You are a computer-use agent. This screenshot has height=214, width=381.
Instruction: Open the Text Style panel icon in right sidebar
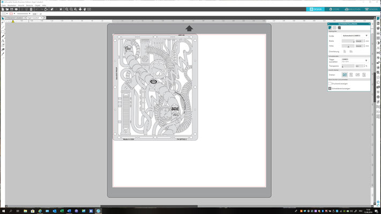378,48
